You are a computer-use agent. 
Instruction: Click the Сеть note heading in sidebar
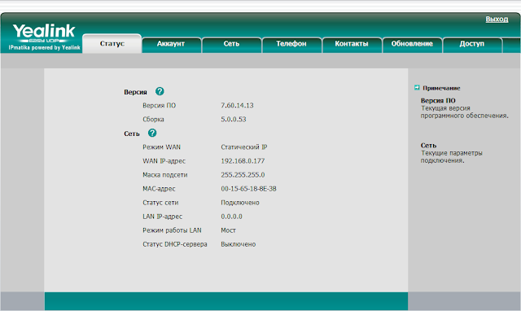pos(428,145)
